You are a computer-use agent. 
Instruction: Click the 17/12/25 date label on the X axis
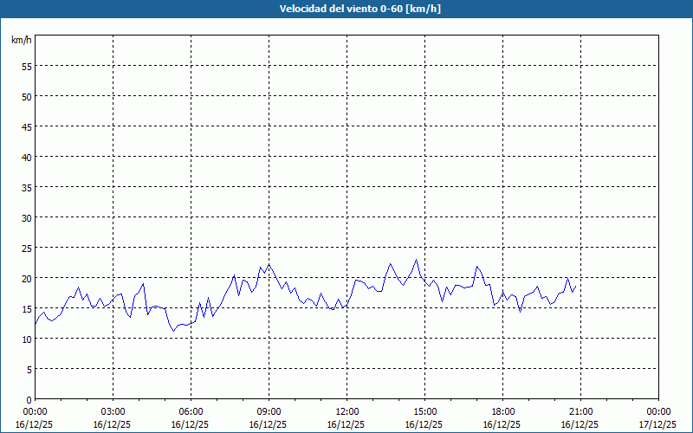click(x=657, y=424)
